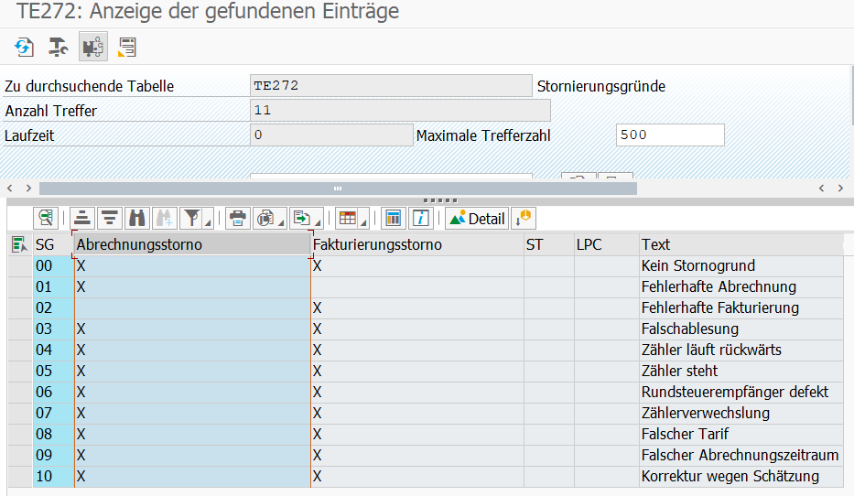The height and width of the screenshot is (496, 854).
Task: Click the Fakturierungsstorno column header
Action: (x=377, y=244)
